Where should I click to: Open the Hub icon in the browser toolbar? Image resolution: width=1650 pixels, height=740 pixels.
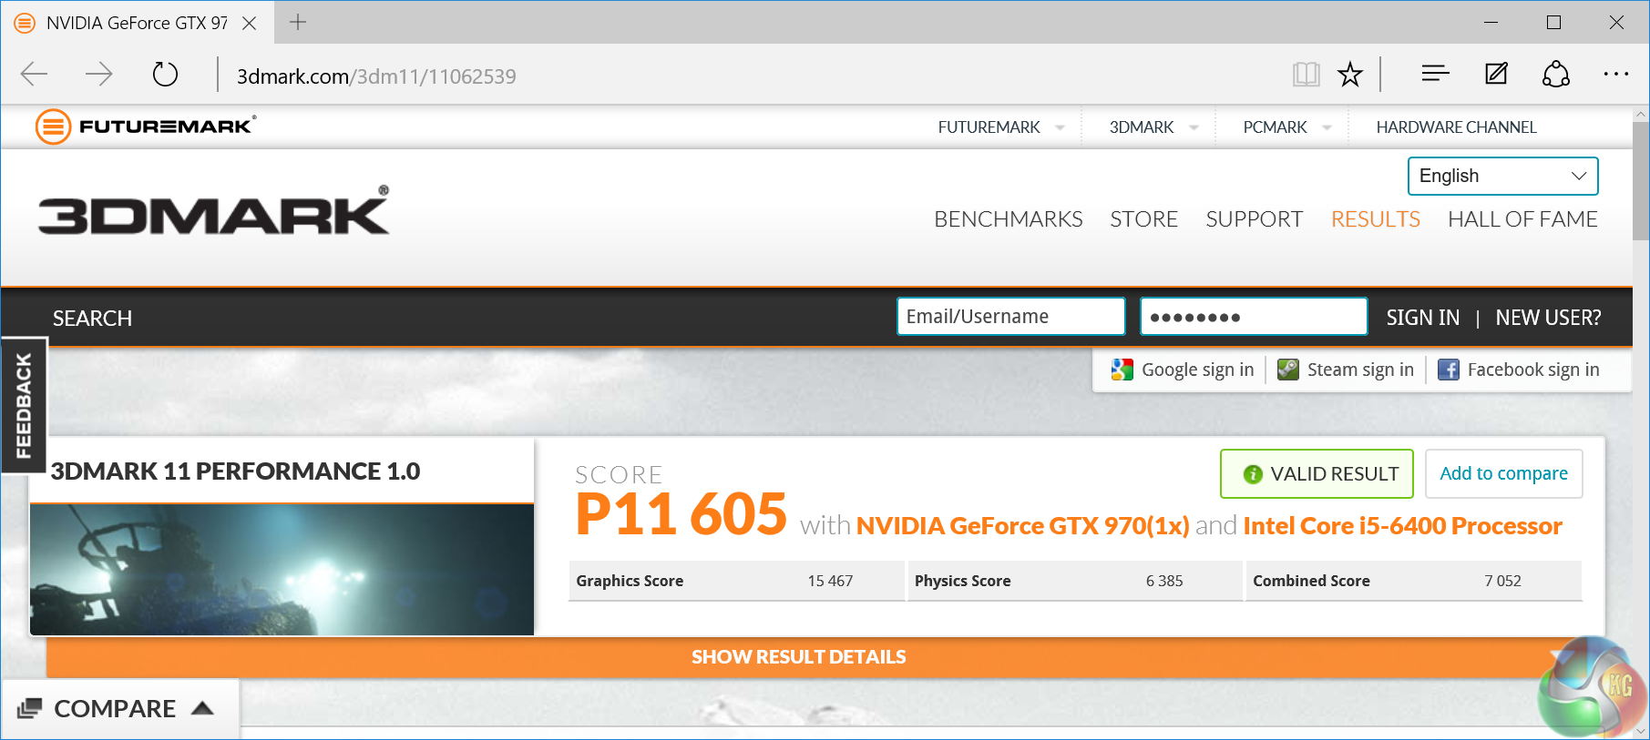[1435, 73]
